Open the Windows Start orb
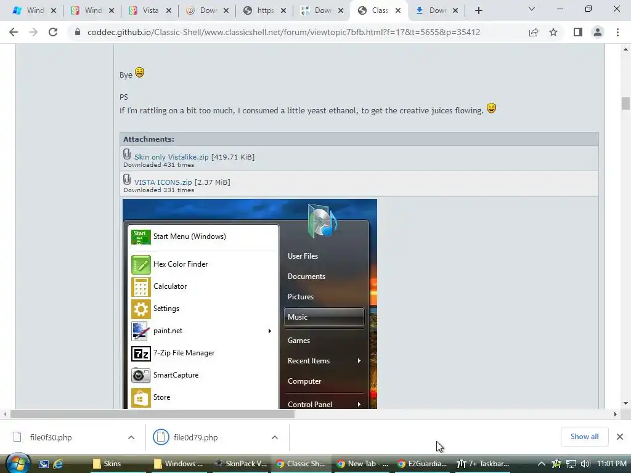Viewport: 631px width, 473px height. pyautogui.click(x=18, y=463)
